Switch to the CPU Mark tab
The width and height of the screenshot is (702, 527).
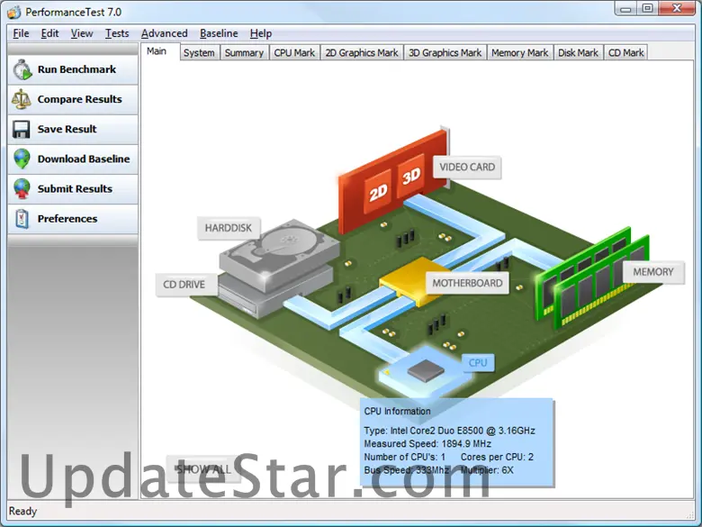[x=294, y=53]
